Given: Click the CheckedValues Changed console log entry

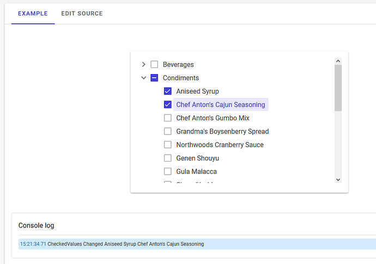Looking at the screenshot, I should [x=125, y=244].
